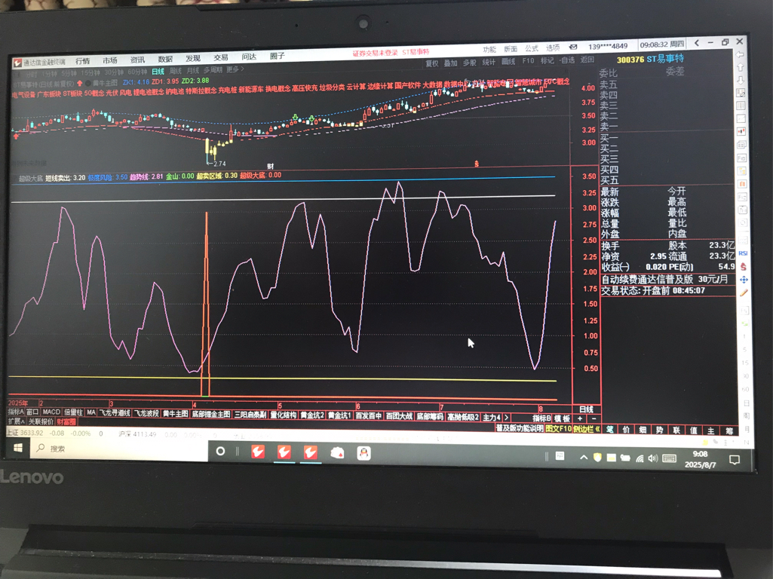Select the 倍量柱 indicator tab
This screenshot has height=579, width=773.
coord(73,412)
